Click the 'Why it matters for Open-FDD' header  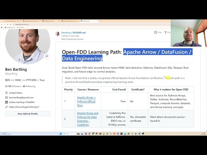point(171,89)
